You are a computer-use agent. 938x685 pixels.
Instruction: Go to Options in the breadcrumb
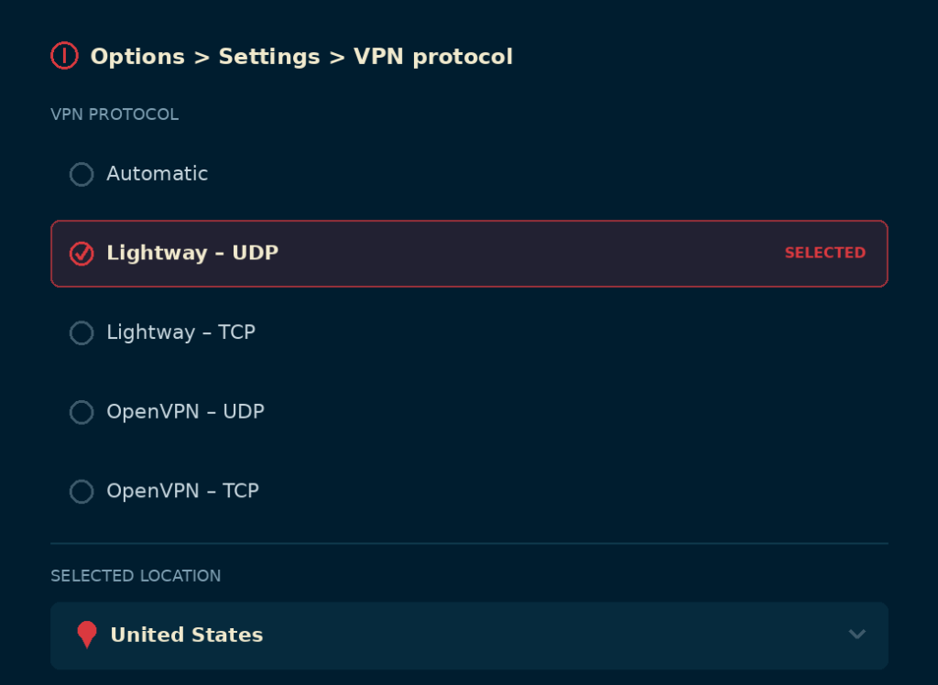pyautogui.click(x=137, y=57)
